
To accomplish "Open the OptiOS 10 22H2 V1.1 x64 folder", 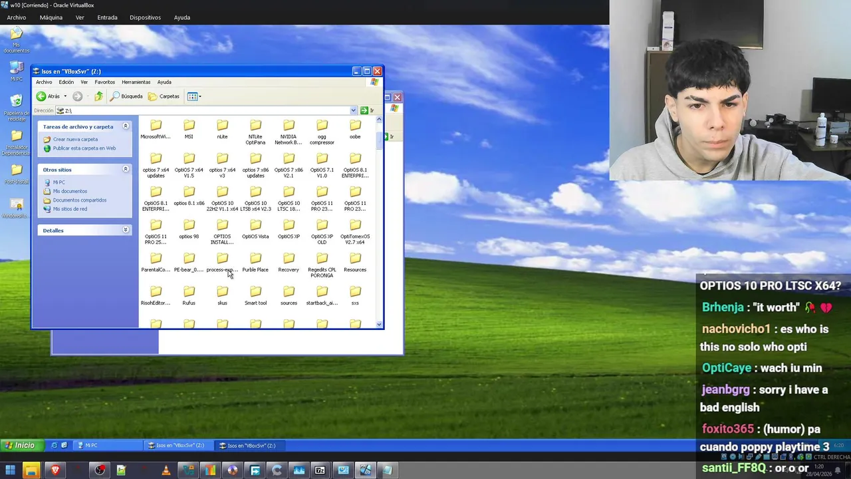I will (x=222, y=198).
